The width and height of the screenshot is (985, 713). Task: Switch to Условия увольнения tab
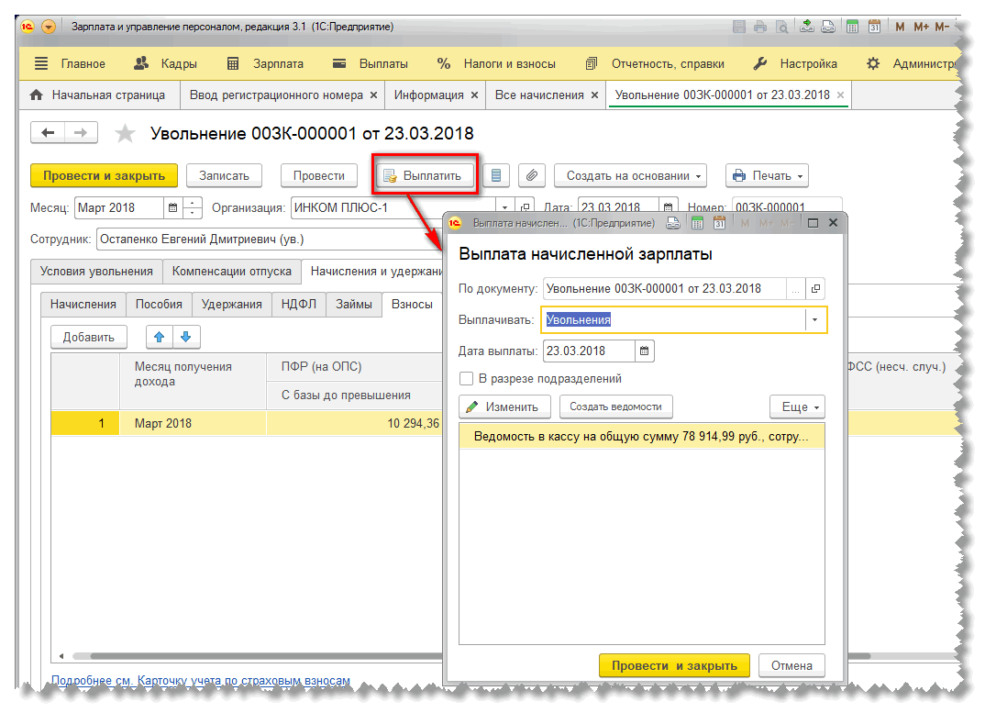coord(96,271)
